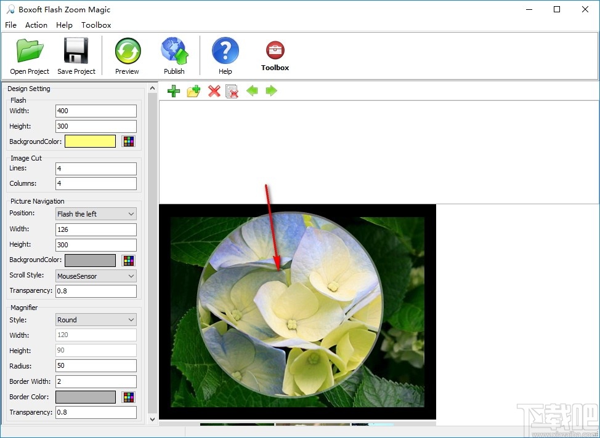
Task: Click the Save Project button
Action: tap(76, 54)
